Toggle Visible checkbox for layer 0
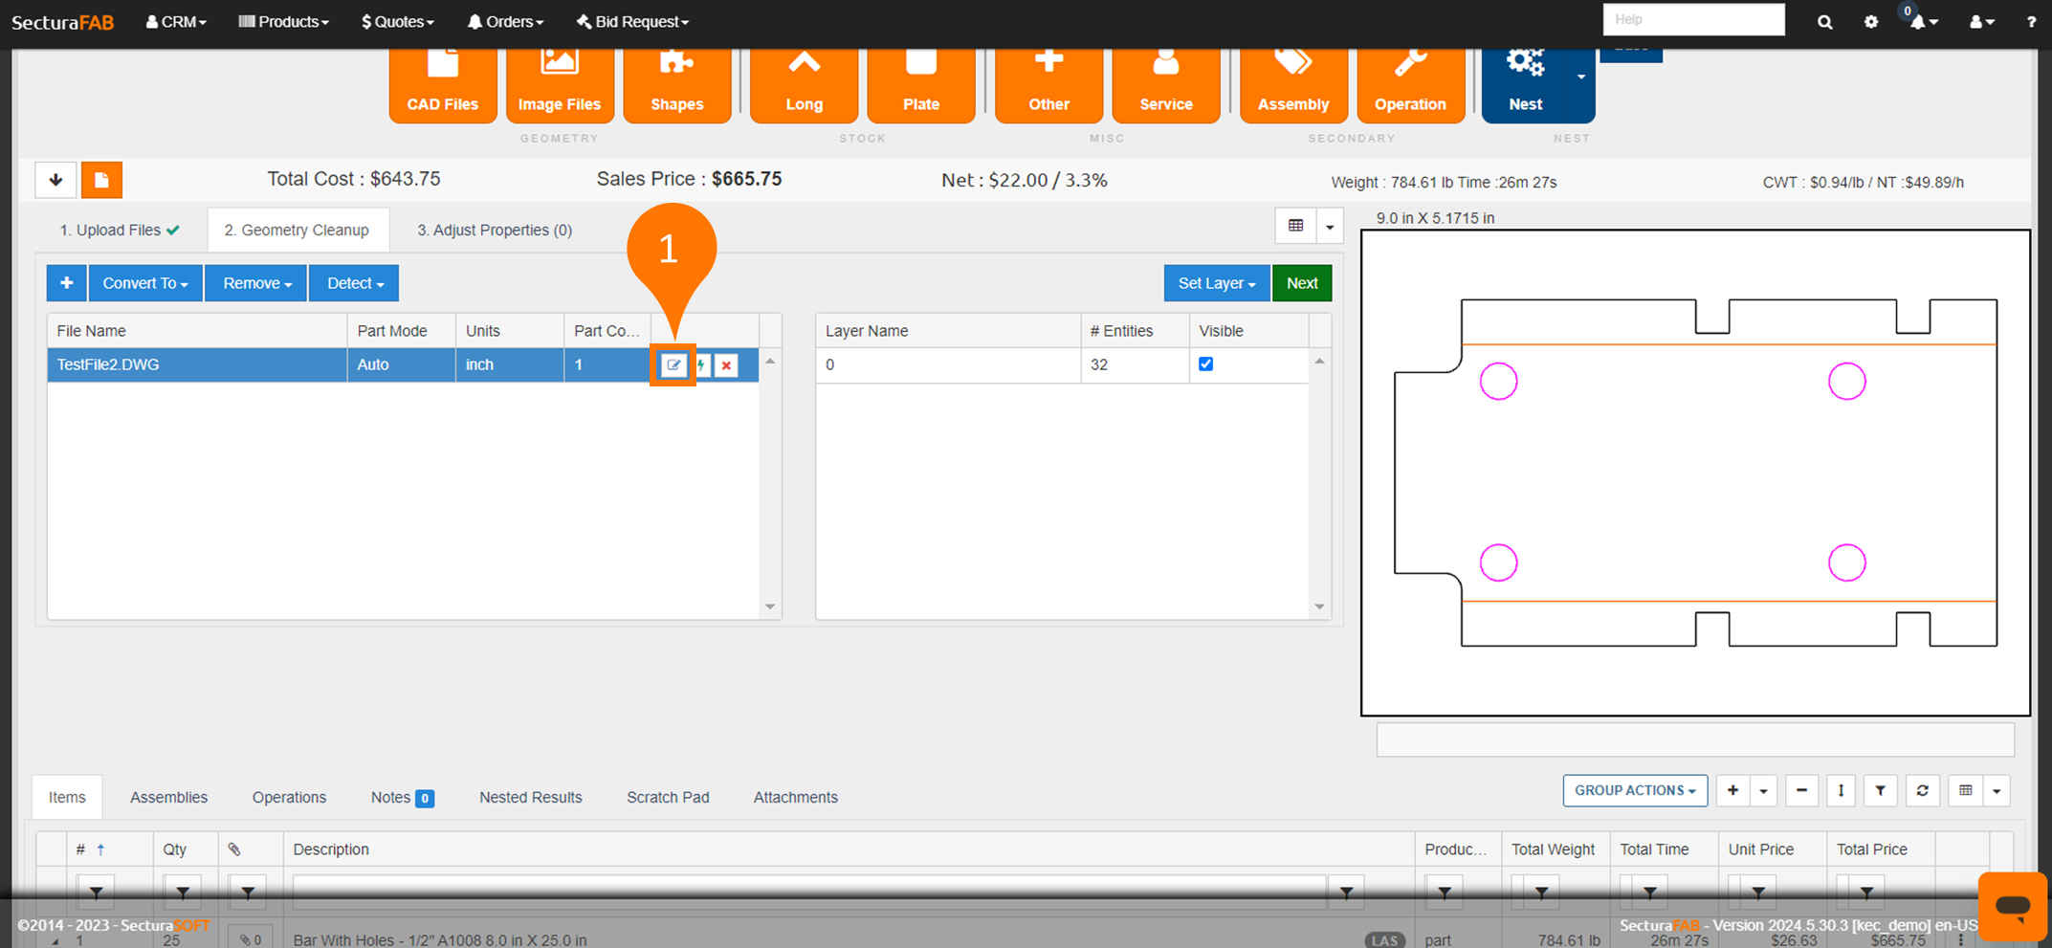This screenshot has width=2052, height=948. [x=1205, y=364]
